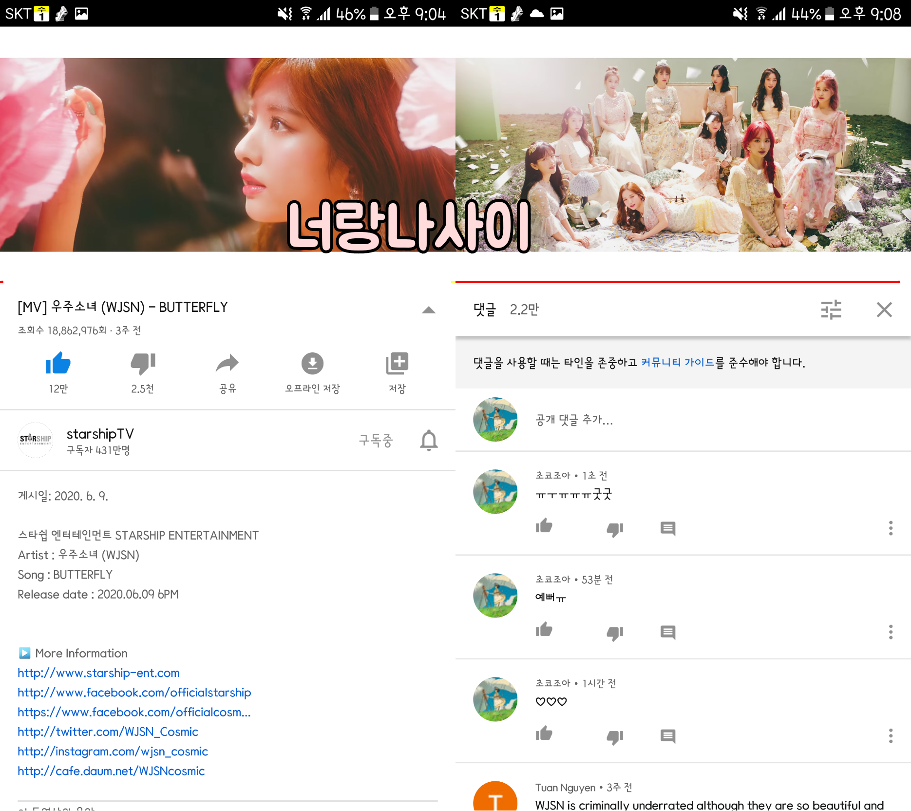Screen dimensions: 911x811
Task: Toggle notification bell for starshipTV
Action: click(x=429, y=441)
